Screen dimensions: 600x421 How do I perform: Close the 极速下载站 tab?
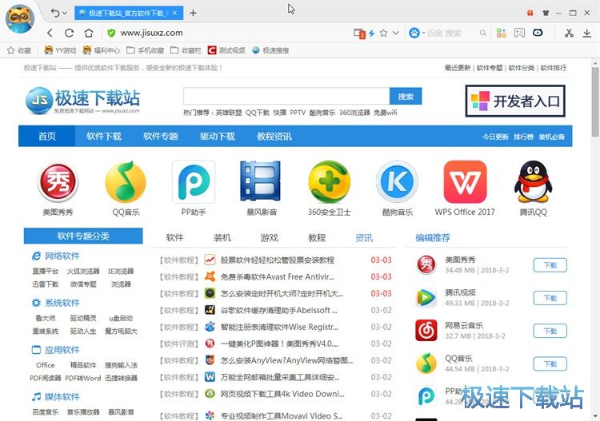[x=175, y=13]
